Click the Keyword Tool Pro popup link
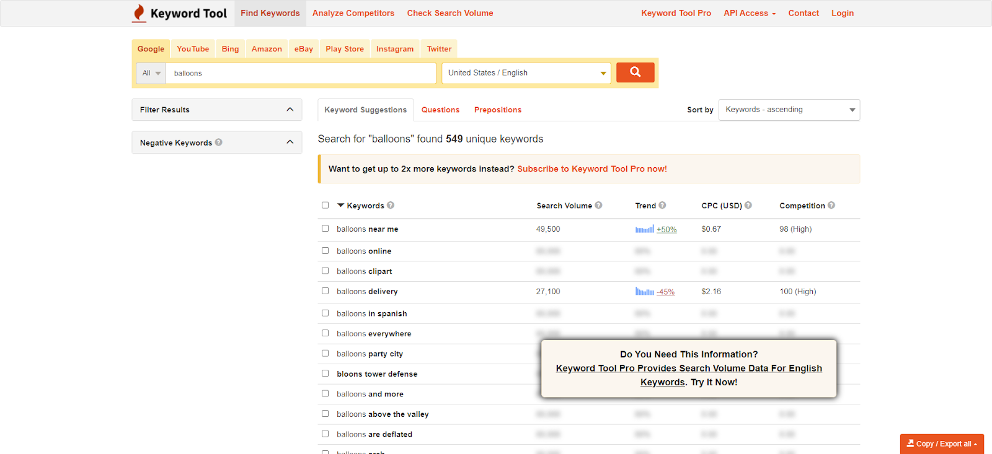This screenshot has height=454, width=992. point(689,375)
